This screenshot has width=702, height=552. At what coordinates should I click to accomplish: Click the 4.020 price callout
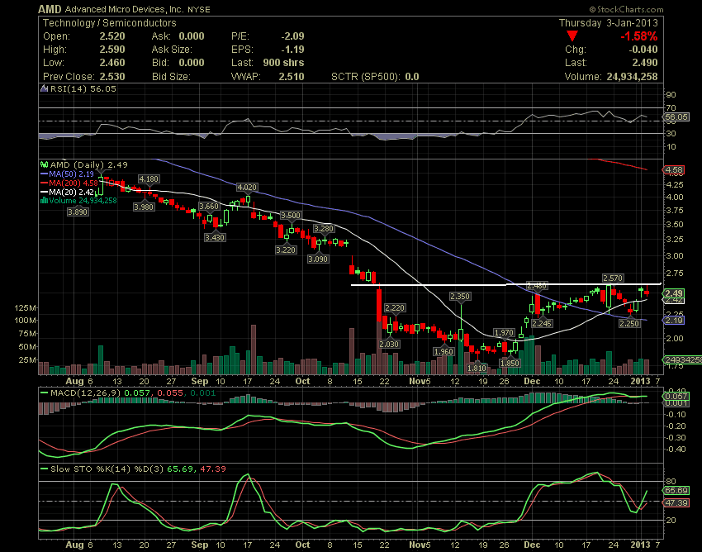tap(247, 188)
